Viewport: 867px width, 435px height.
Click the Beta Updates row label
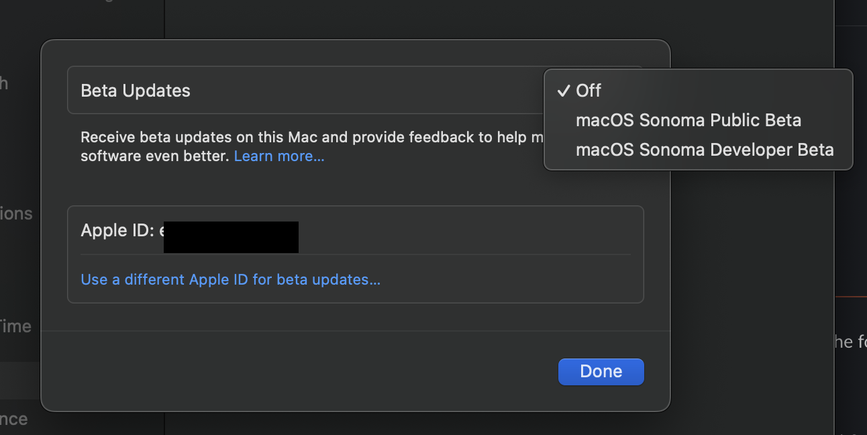point(136,91)
